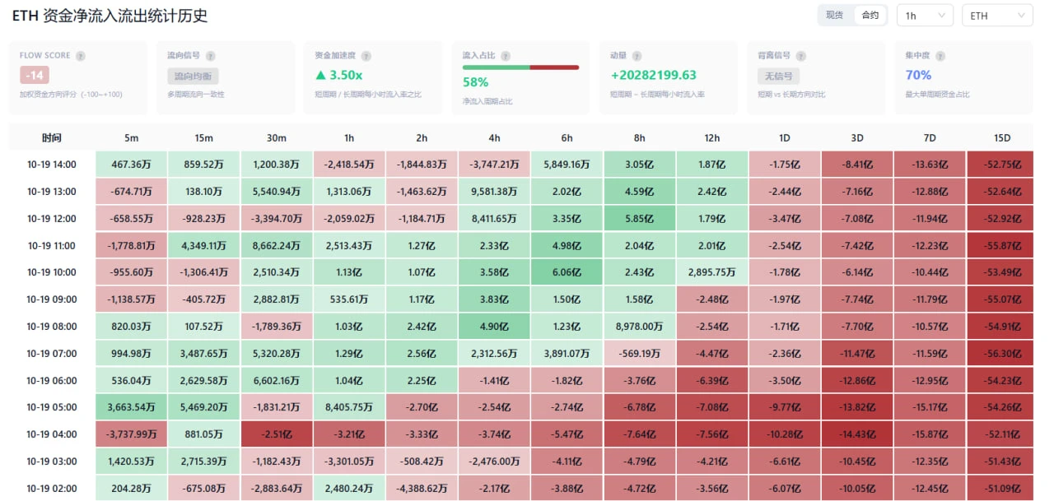Click the 时间 column header
The image size is (1054, 501).
51,137
